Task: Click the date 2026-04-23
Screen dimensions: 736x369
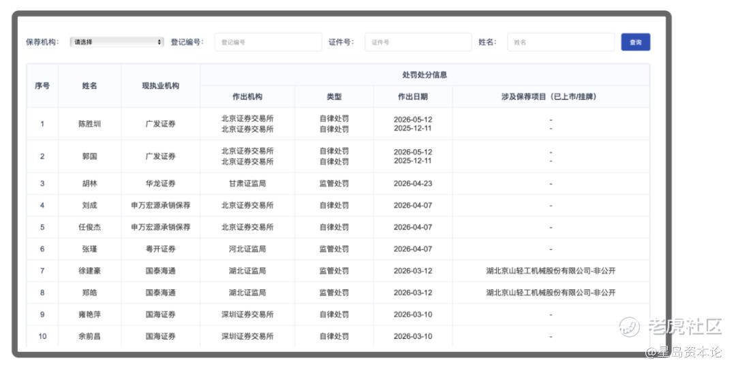Action: coord(413,183)
